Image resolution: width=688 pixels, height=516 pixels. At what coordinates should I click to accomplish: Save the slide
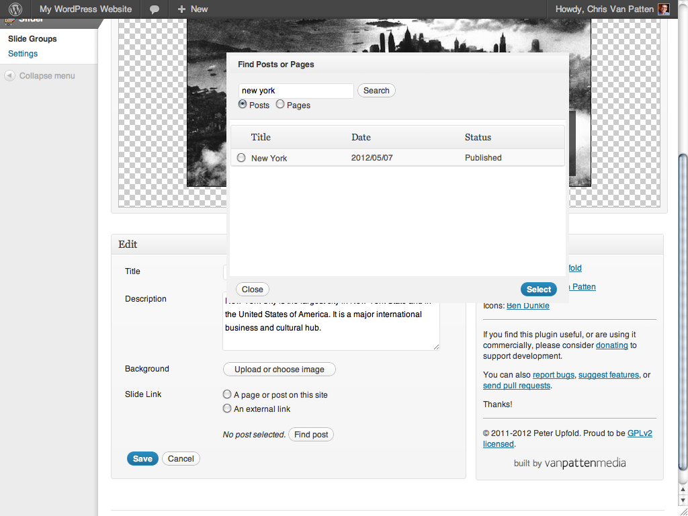pyautogui.click(x=142, y=458)
